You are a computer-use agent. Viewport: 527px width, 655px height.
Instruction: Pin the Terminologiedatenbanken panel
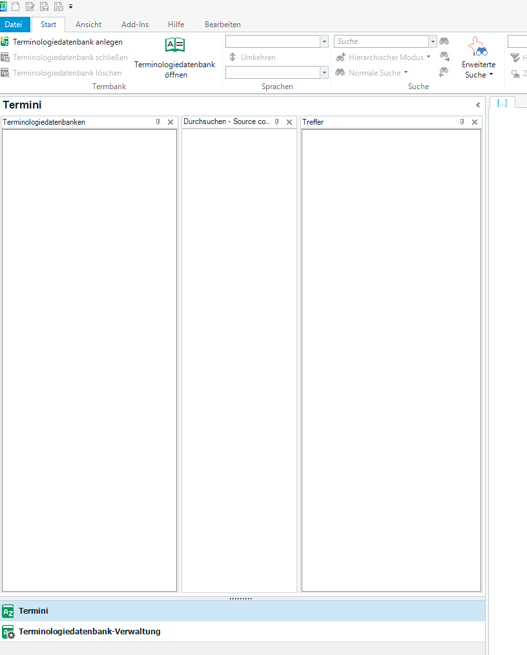coord(158,122)
